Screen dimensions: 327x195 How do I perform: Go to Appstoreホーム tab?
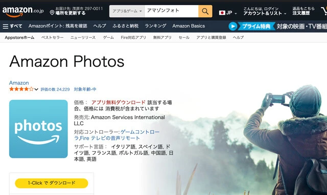19,38
